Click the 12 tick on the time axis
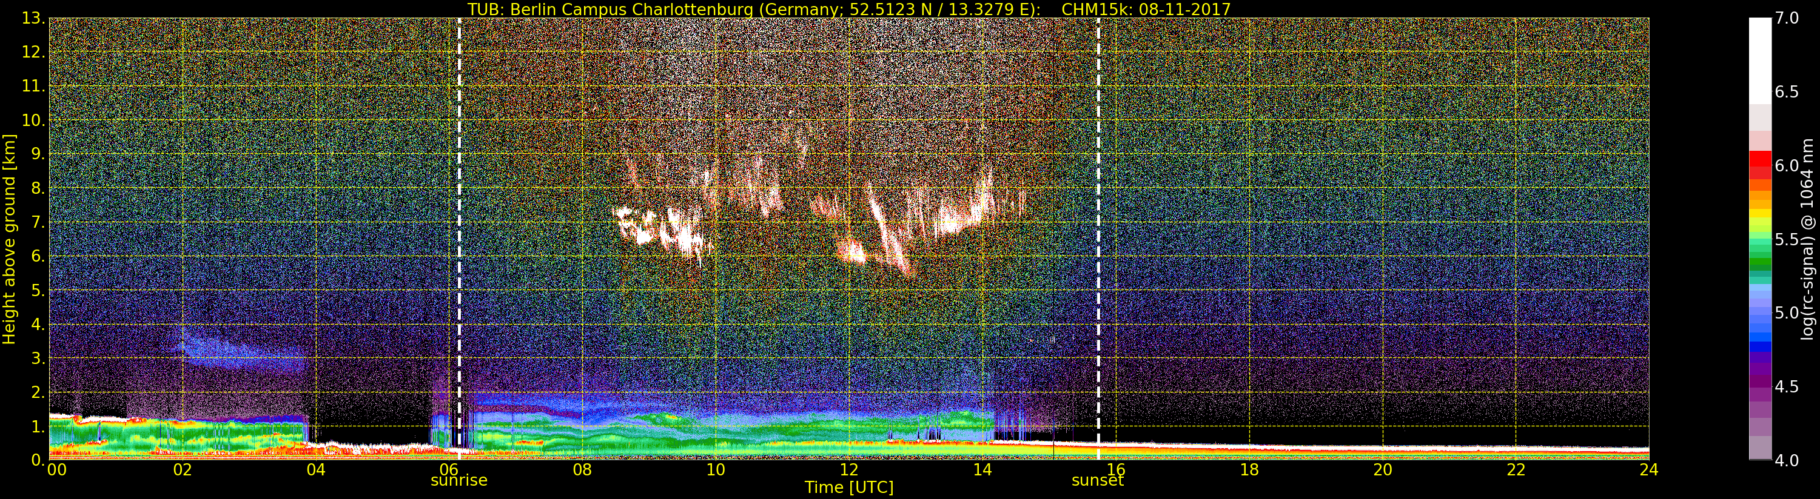 848,470
